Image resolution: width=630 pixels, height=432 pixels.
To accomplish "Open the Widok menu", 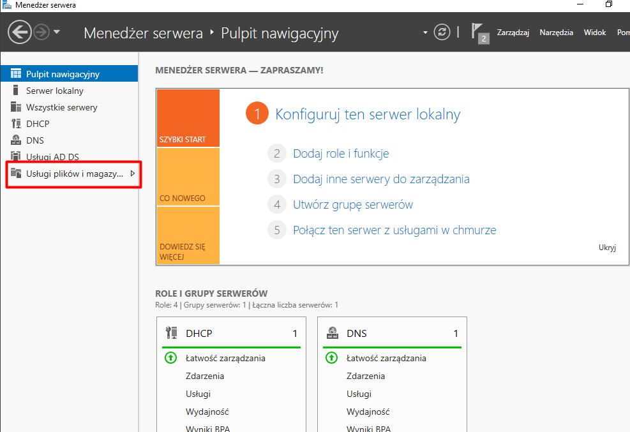I will (595, 33).
